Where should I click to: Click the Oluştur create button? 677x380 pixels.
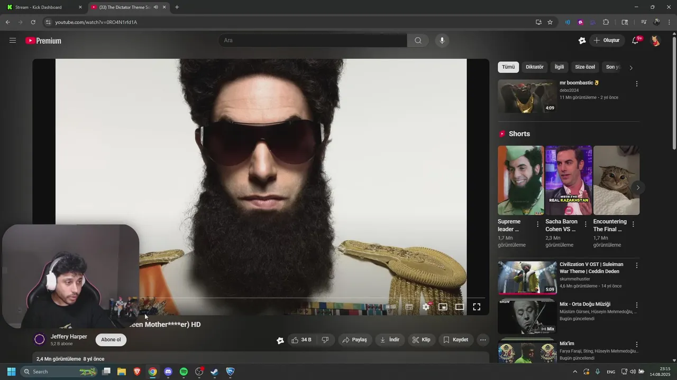point(607,41)
